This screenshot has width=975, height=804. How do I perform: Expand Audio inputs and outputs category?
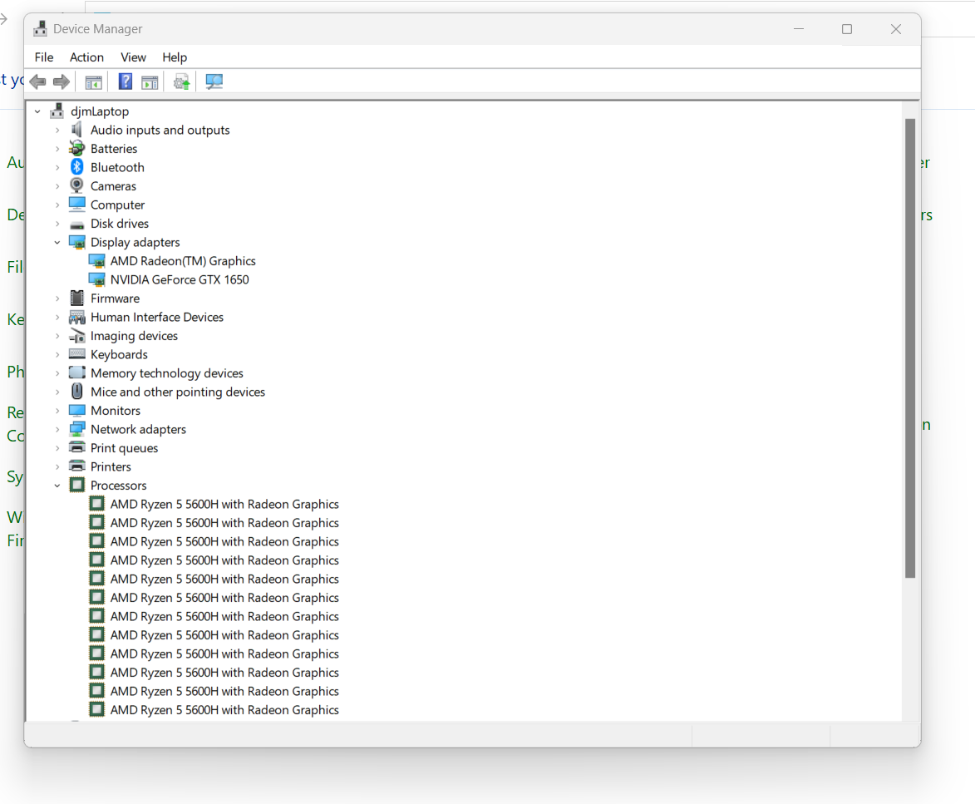57,130
